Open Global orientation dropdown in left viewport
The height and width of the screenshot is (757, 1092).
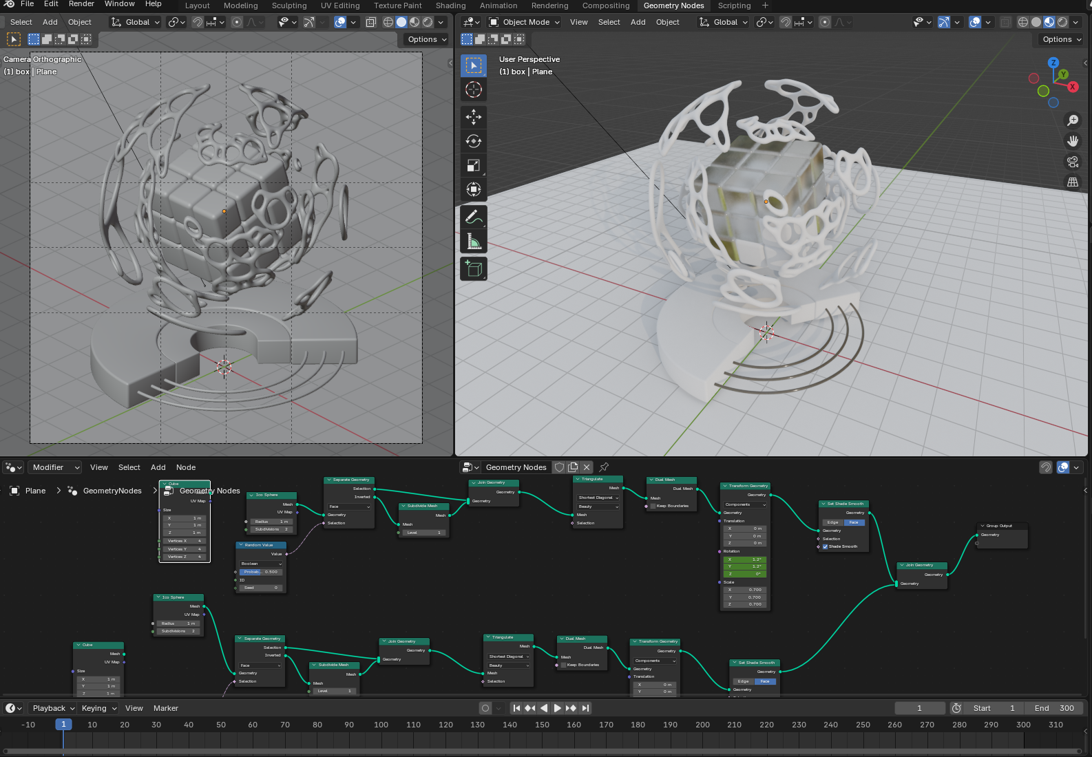point(136,22)
